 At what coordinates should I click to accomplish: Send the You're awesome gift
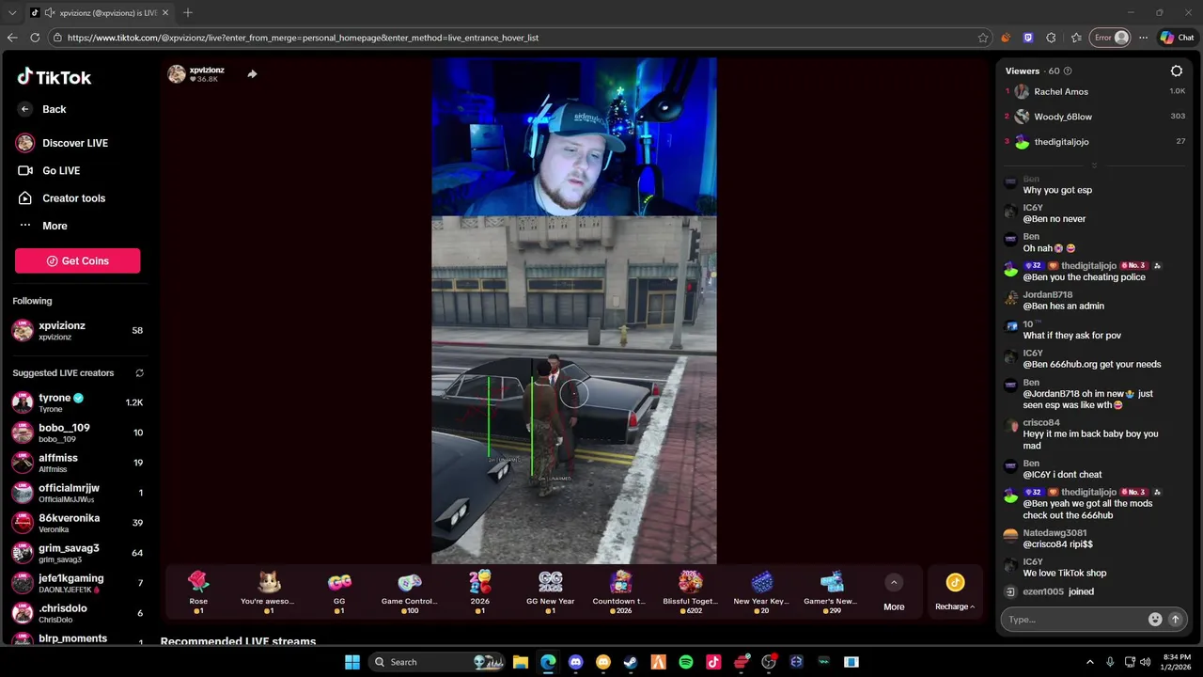coord(268,590)
